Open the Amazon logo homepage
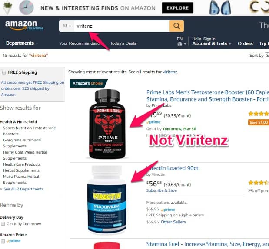 coord(21,25)
